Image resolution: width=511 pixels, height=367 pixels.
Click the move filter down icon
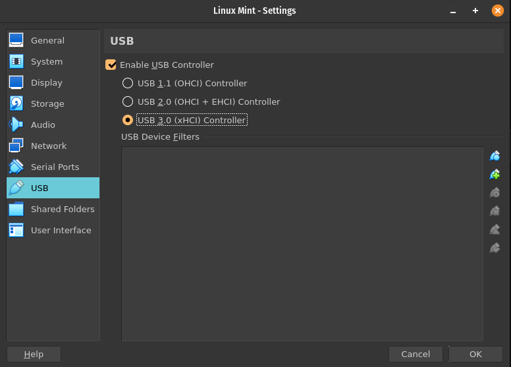(495, 248)
